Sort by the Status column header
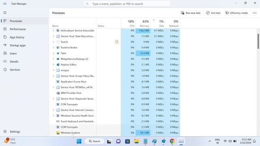 108,24
